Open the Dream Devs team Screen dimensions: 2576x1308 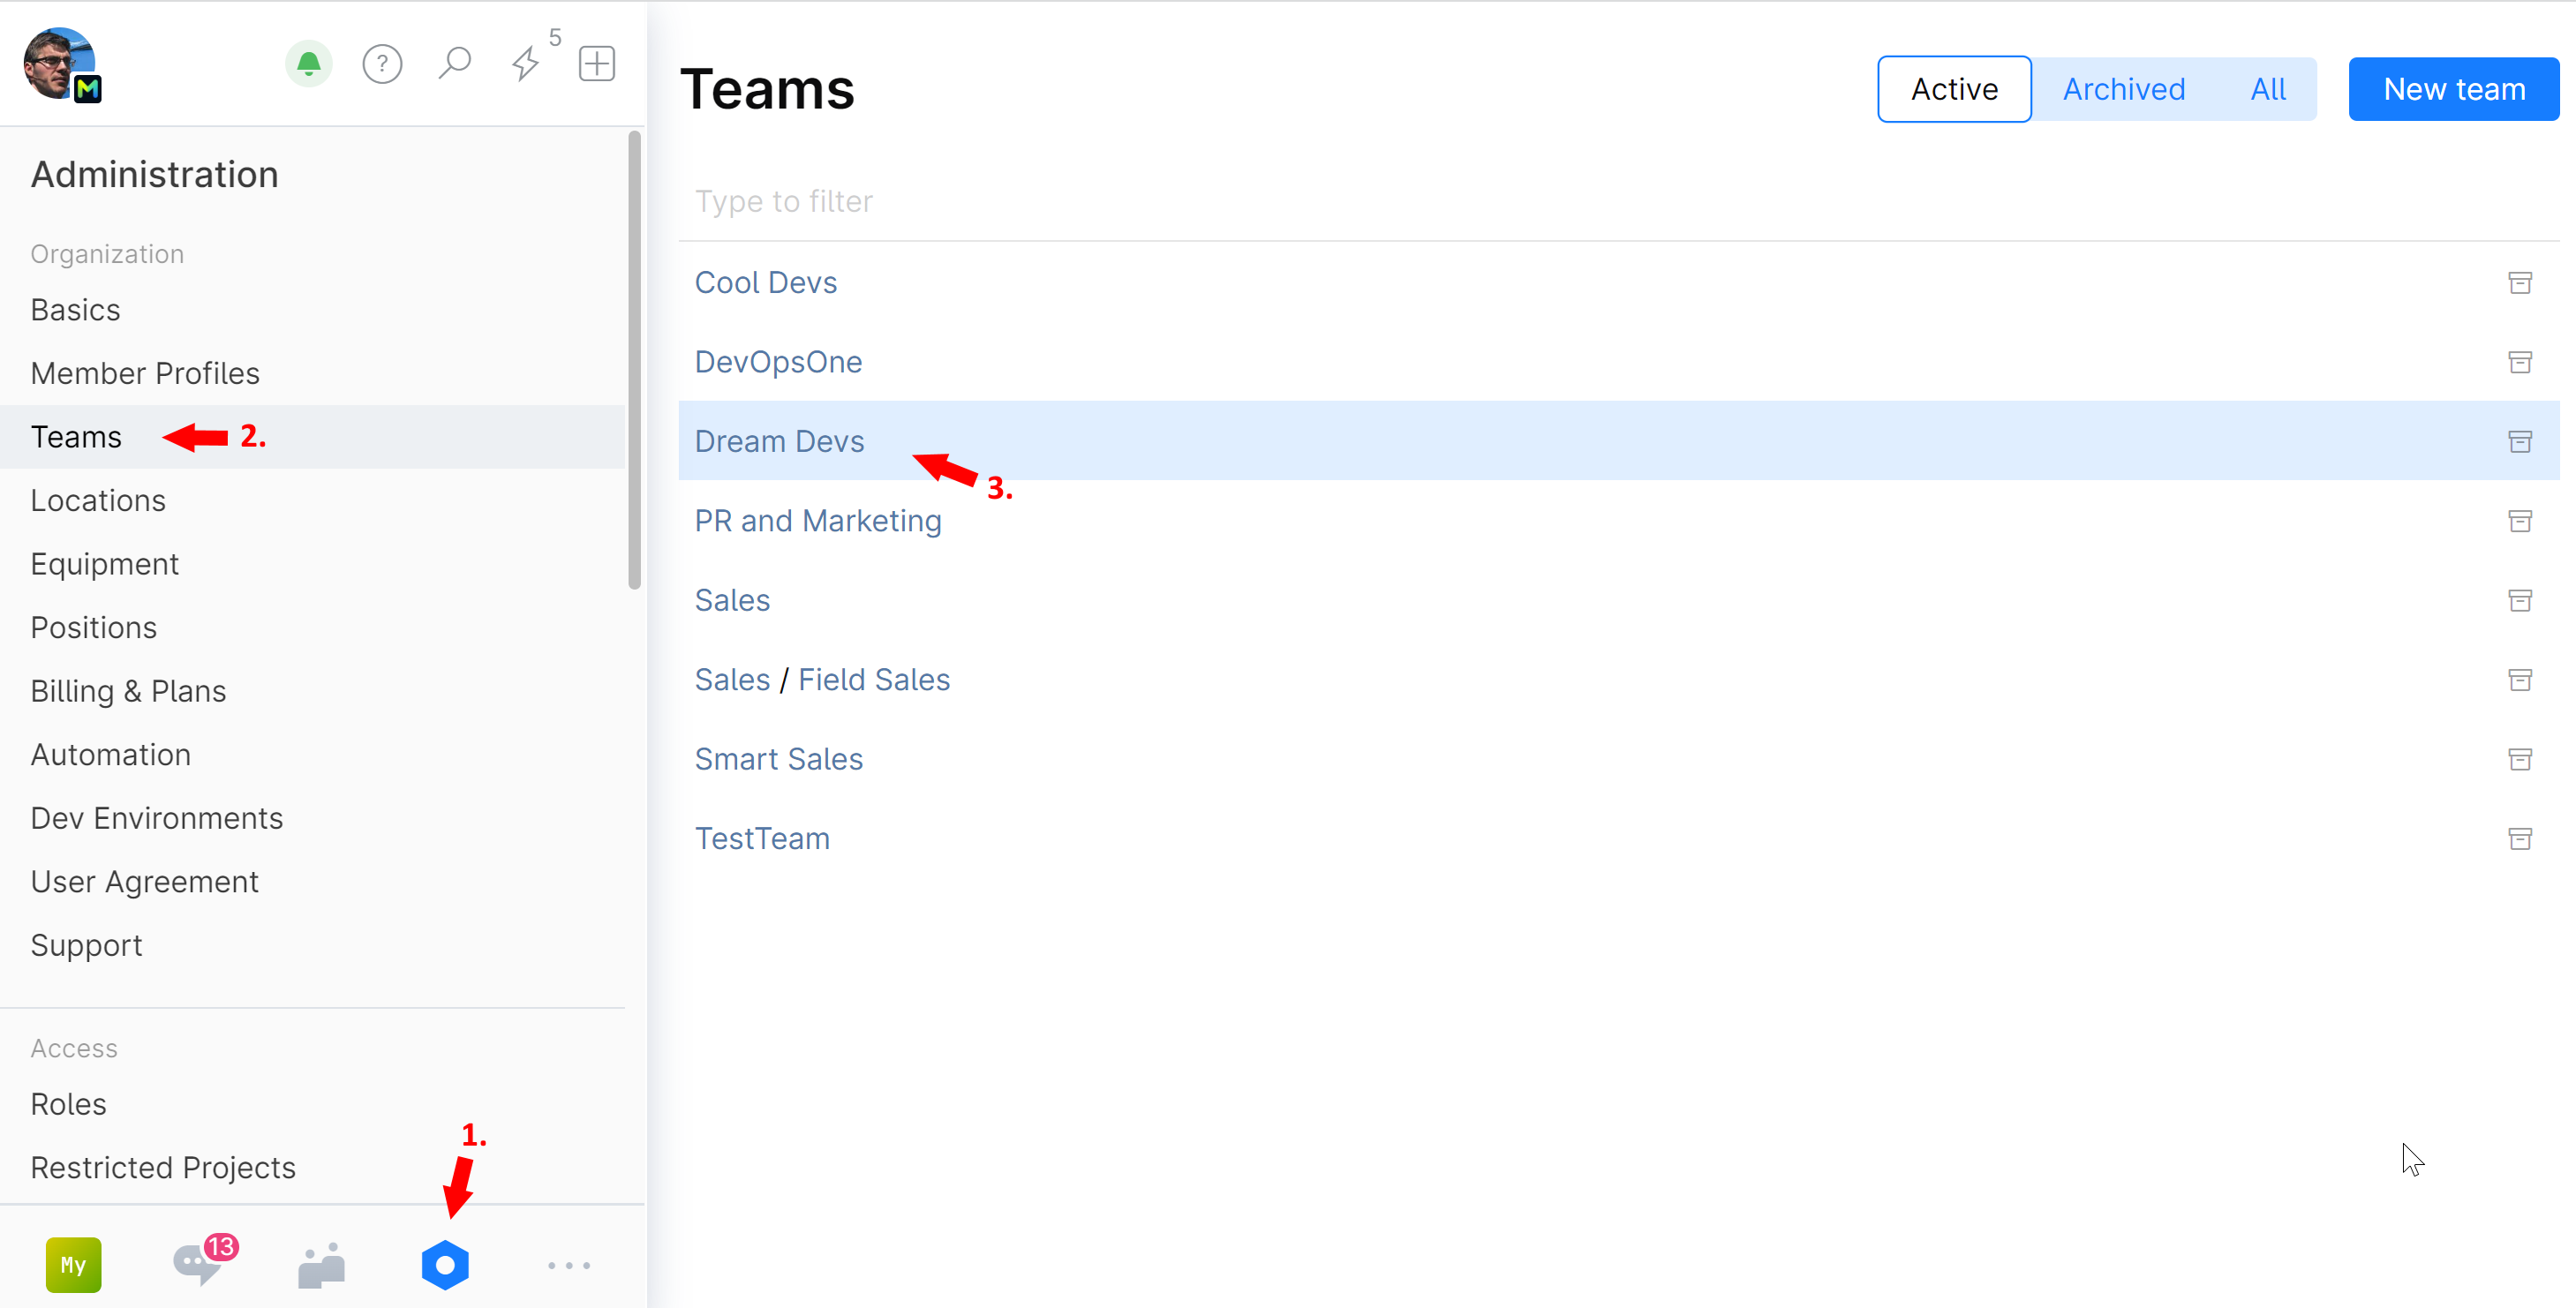point(779,441)
